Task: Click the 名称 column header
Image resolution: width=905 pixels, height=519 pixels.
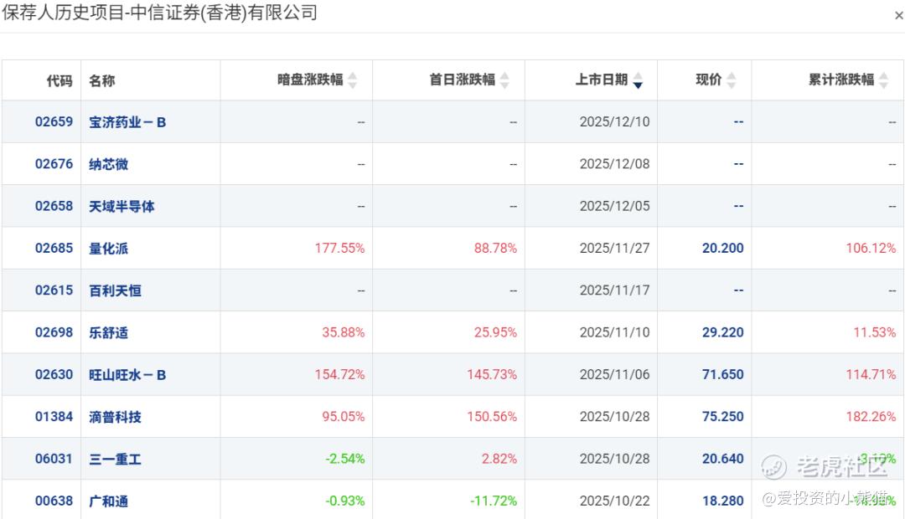Action: tap(102, 80)
